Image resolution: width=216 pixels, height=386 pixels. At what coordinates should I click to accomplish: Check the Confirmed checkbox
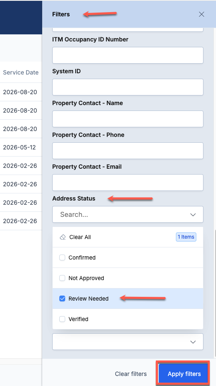62,257
